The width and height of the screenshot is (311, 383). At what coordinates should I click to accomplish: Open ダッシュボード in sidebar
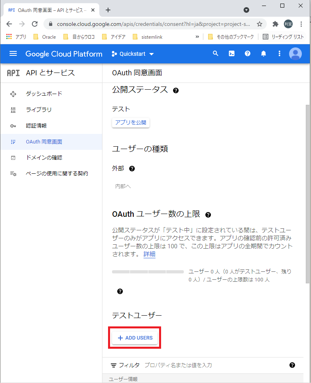[x=44, y=94]
